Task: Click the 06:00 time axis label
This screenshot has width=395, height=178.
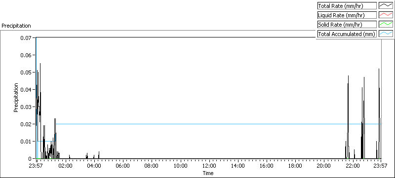Action: tap(123, 166)
